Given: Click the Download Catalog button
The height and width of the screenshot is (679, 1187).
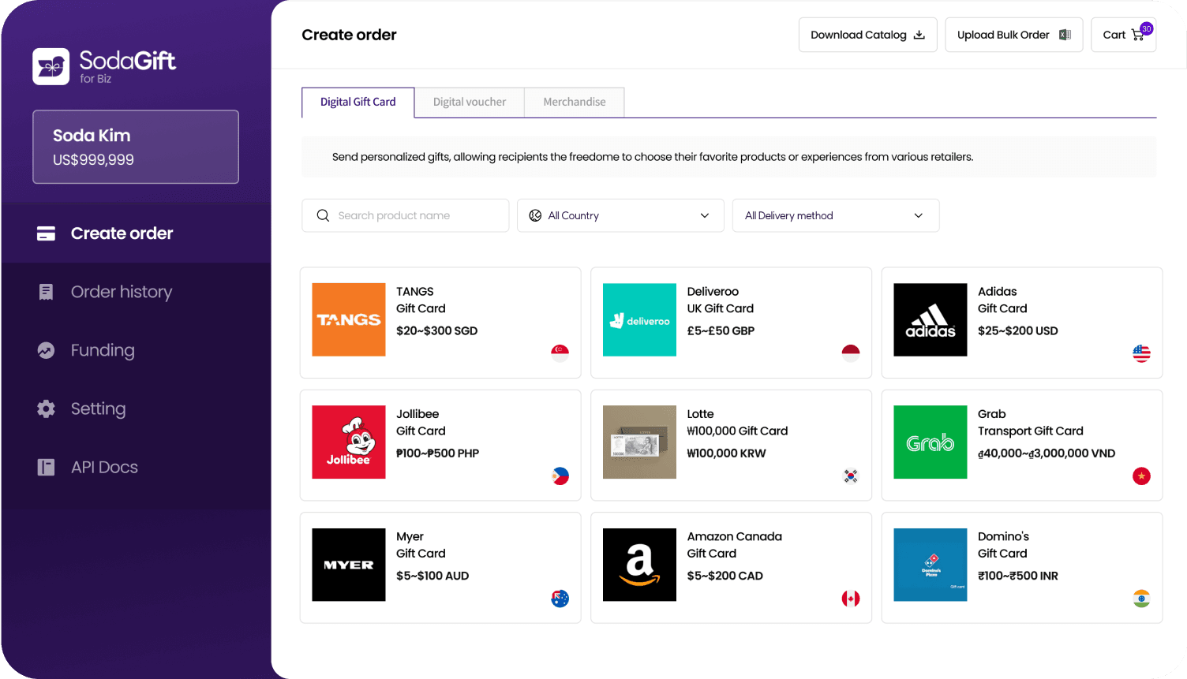Looking at the screenshot, I should point(868,35).
